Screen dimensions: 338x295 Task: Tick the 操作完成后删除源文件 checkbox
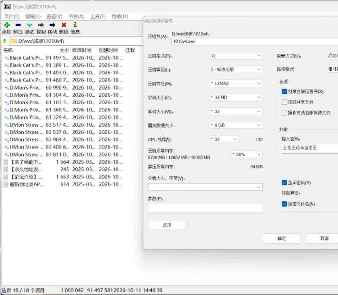pos(284,113)
